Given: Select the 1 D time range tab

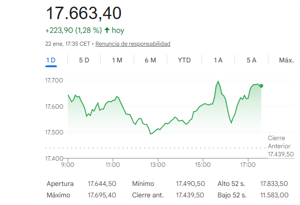Looking at the screenshot, I should point(51,60).
